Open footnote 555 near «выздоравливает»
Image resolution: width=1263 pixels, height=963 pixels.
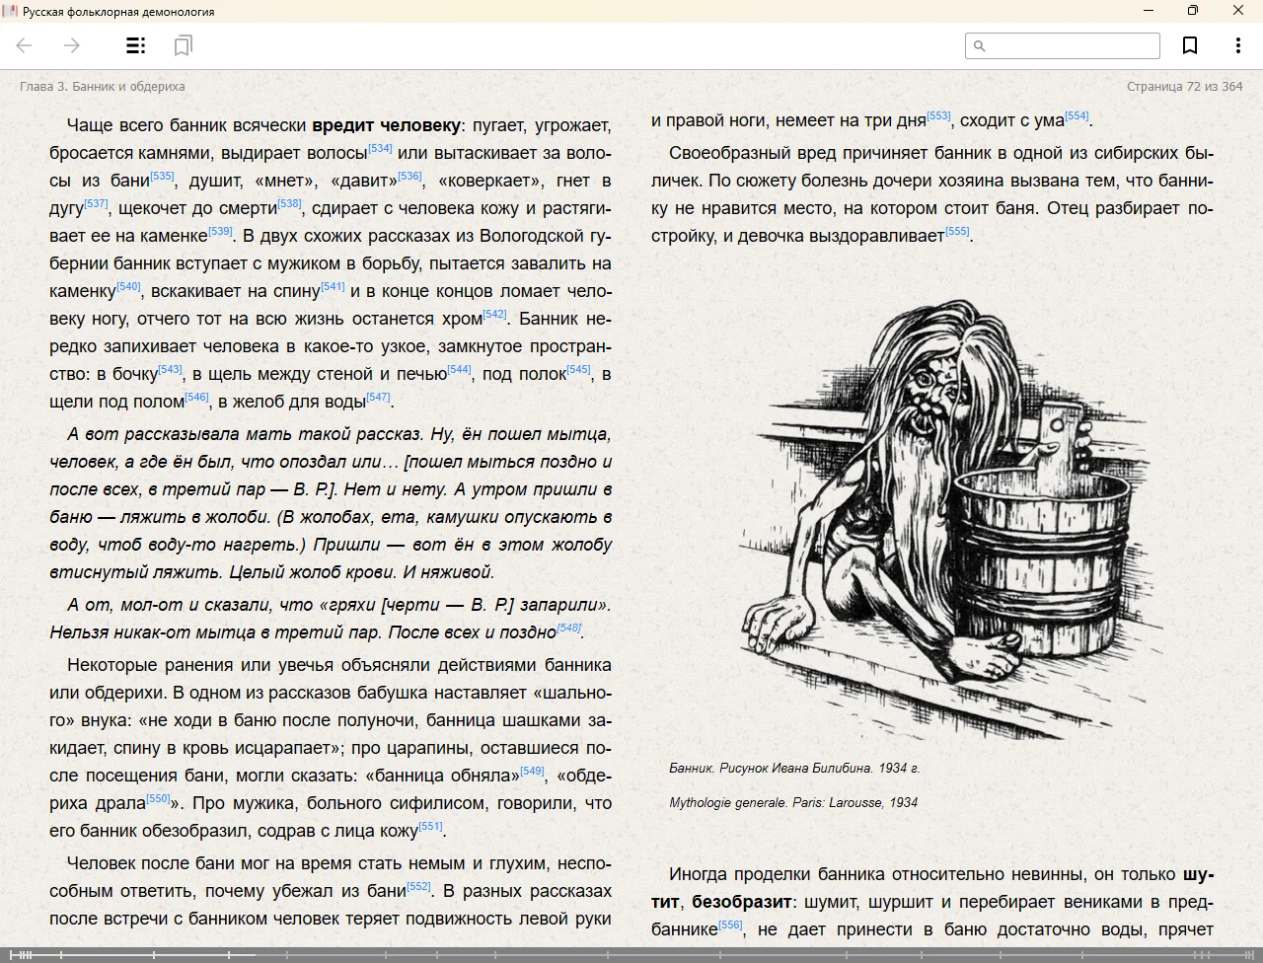click(x=957, y=232)
